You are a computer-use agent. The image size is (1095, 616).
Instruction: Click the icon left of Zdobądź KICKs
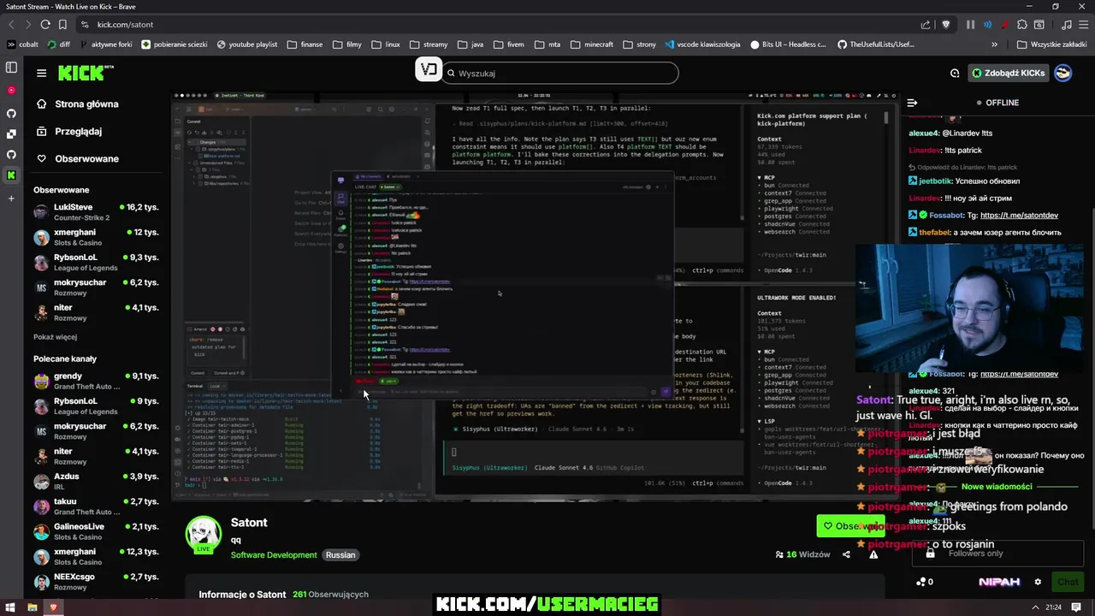pyautogui.click(x=955, y=74)
